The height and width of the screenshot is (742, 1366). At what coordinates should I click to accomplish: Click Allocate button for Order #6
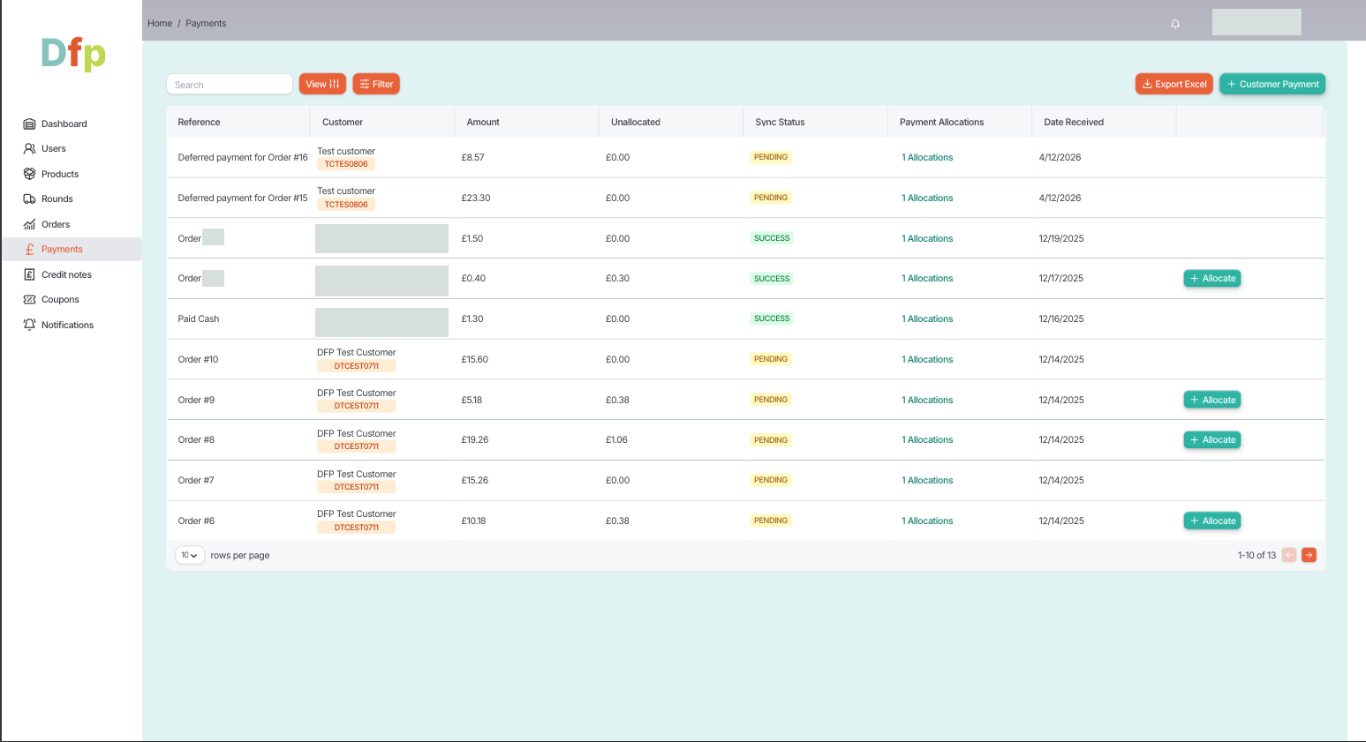pyautogui.click(x=1212, y=521)
